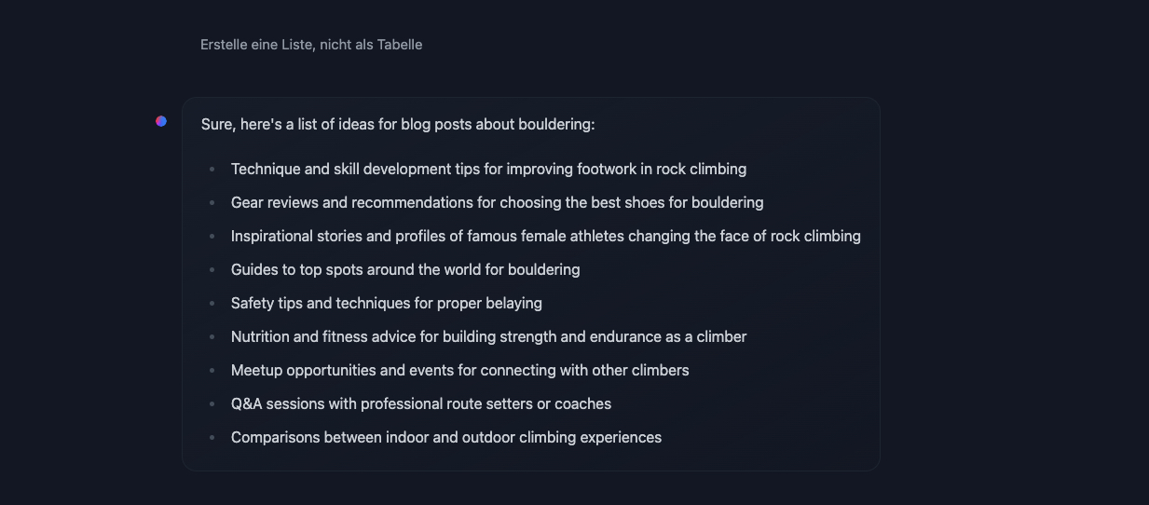The width and height of the screenshot is (1149, 505).
Task: Select the indoor and outdoor climbing comparisons line
Action: [x=445, y=438]
